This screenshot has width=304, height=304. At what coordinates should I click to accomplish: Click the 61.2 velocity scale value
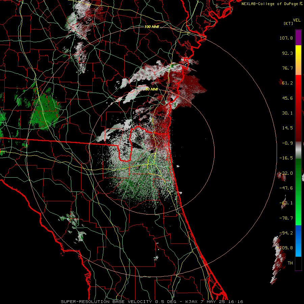click(287, 83)
